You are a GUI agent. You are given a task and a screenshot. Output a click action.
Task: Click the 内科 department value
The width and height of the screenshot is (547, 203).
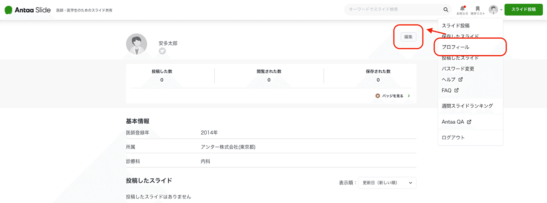click(206, 161)
